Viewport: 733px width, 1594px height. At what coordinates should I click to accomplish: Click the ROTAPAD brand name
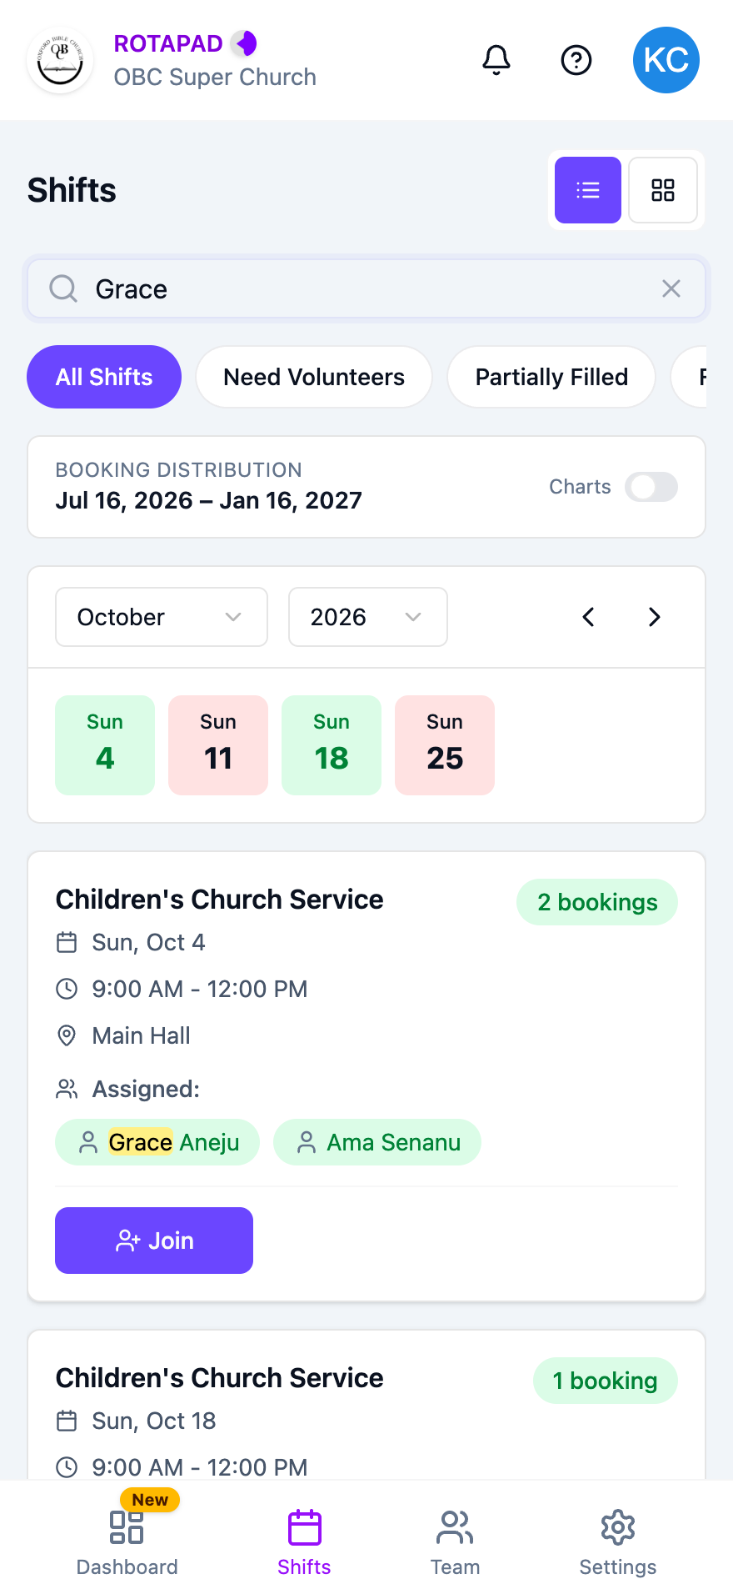point(168,43)
